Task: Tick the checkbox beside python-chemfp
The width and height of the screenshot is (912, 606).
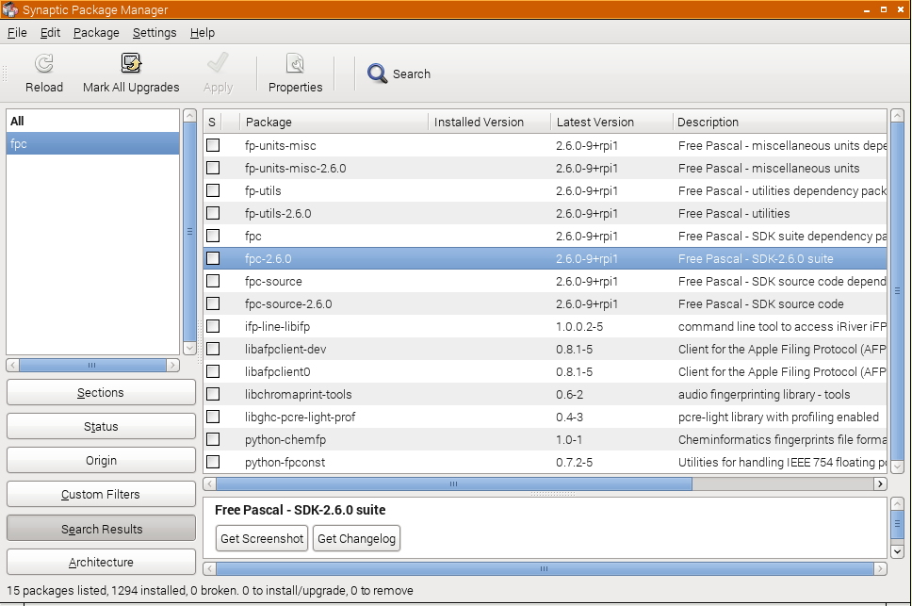Action: tap(213, 439)
